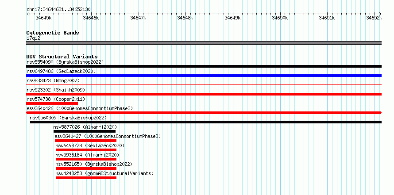Click the red bar for nsv523302
This screenshot has width=394, height=195.
pyautogui.click(x=204, y=94)
